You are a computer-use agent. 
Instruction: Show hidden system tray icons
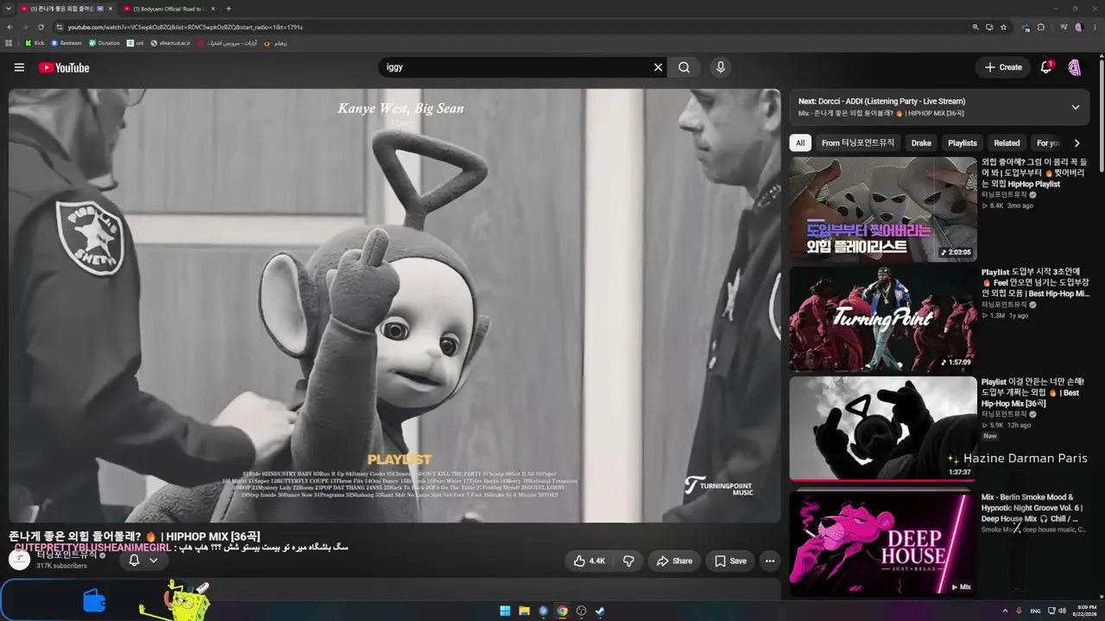[1006, 612]
